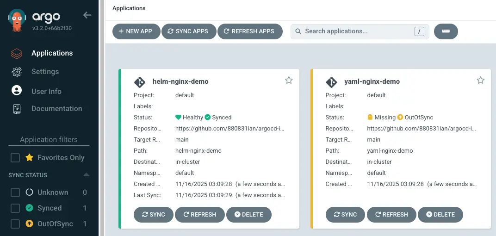The width and height of the screenshot is (496, 236).
Task: Collapse the SYNC STATUS filter section
Action: click(x=87, y=175)
